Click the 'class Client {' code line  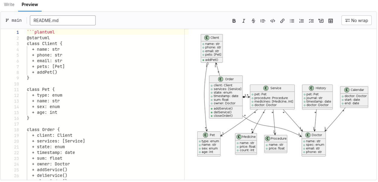[44, 44]
